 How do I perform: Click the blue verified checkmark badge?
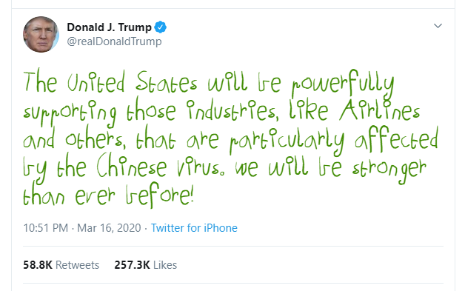pos(161,27)
